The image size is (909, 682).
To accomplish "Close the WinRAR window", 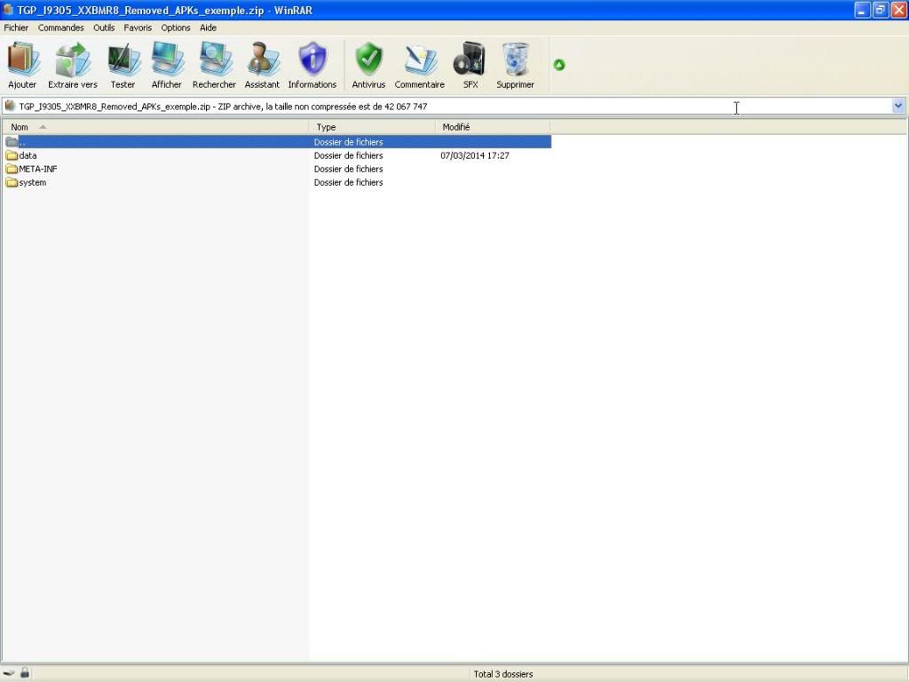I will coord(899,10).
